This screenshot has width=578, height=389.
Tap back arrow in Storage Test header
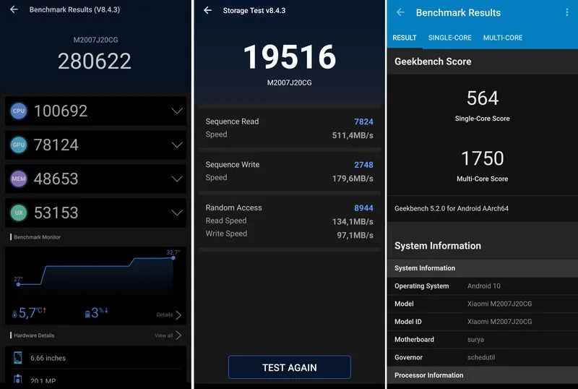click(x=208, y=10)
